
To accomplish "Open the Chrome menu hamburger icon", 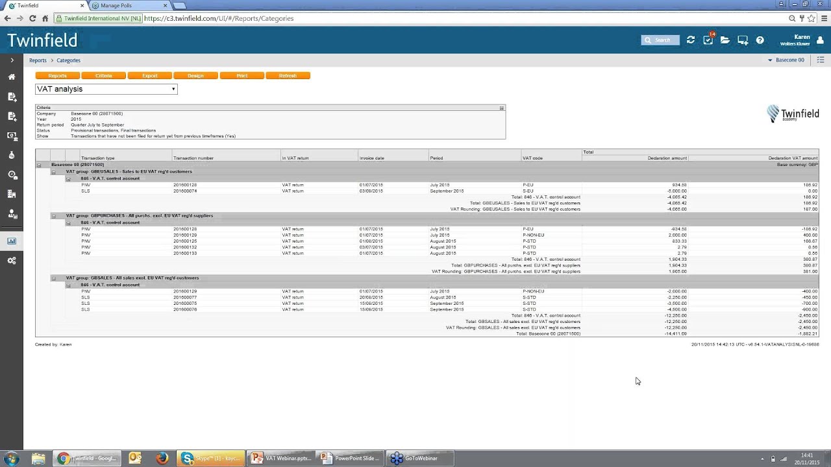I will click(x=823, y=18).
